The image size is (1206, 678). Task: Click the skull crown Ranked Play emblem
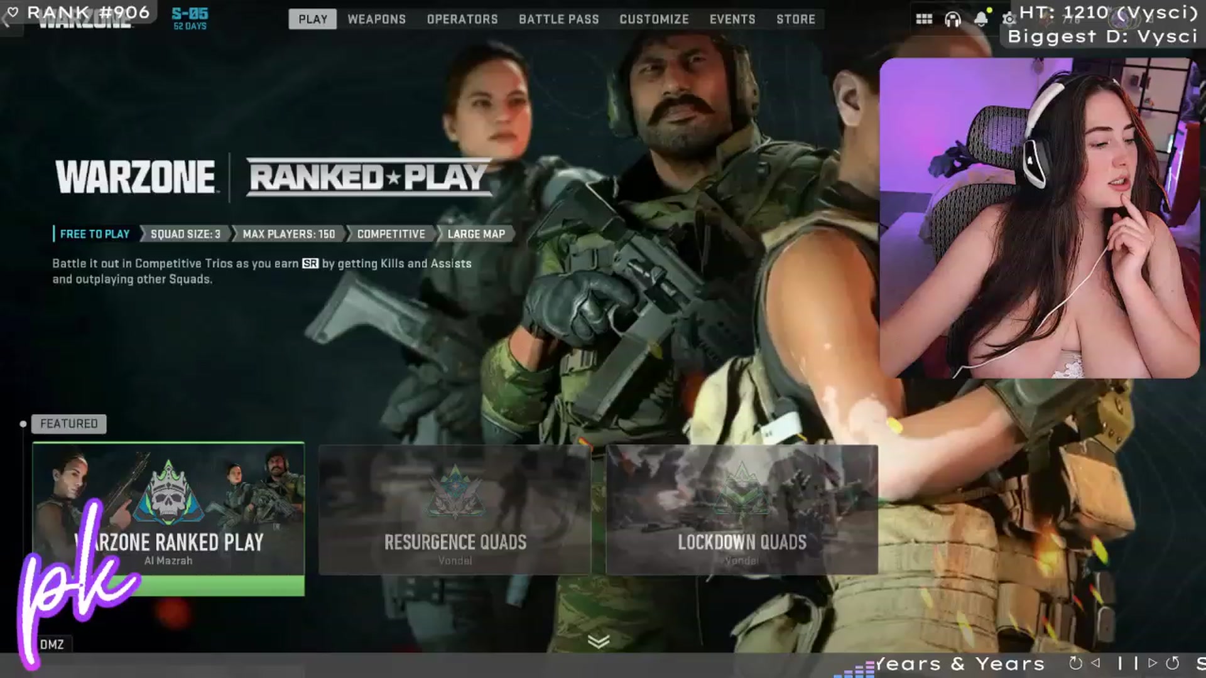pyautogui.click(x=168, y=494)
